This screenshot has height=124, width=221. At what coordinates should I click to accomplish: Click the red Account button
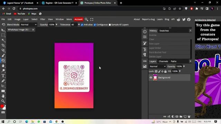(x=78, y=19)
